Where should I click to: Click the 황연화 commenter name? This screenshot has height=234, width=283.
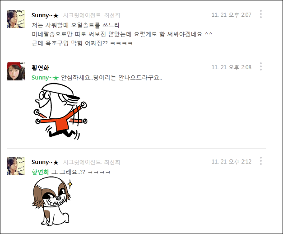(x=40, y=68)
